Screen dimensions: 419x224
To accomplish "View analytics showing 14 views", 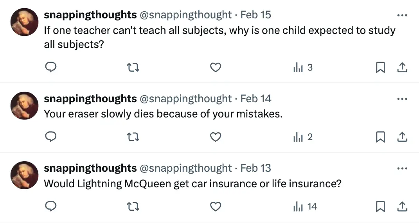I will tap(305, 207).
